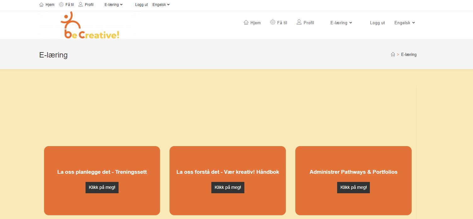The width and height of the screenshot is (473, 219).
Task: Expand the main navigation E-læring menu
Action: (x=341, y=23)
